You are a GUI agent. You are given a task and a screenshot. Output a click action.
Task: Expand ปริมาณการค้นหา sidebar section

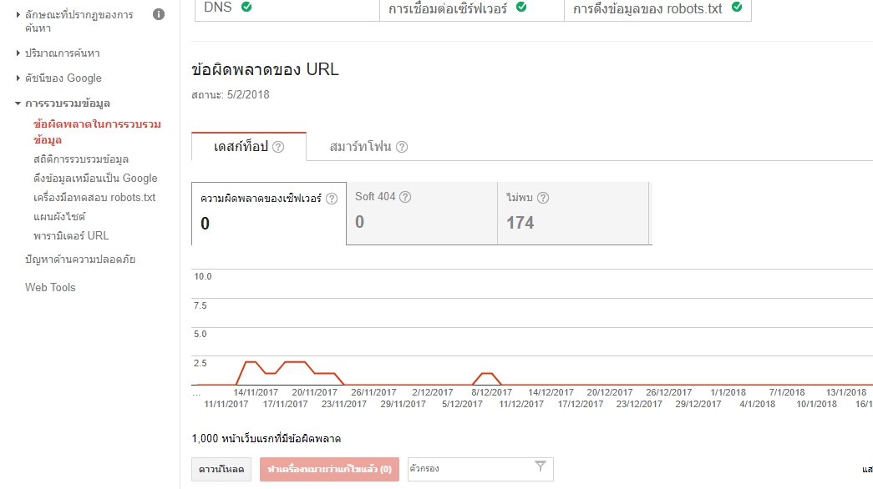18,53
